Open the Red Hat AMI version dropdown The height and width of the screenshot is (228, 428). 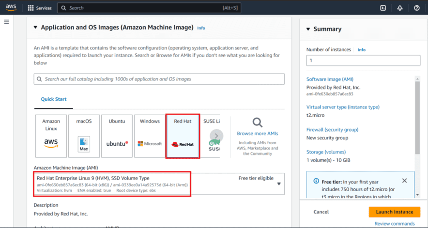pos(278,184)
